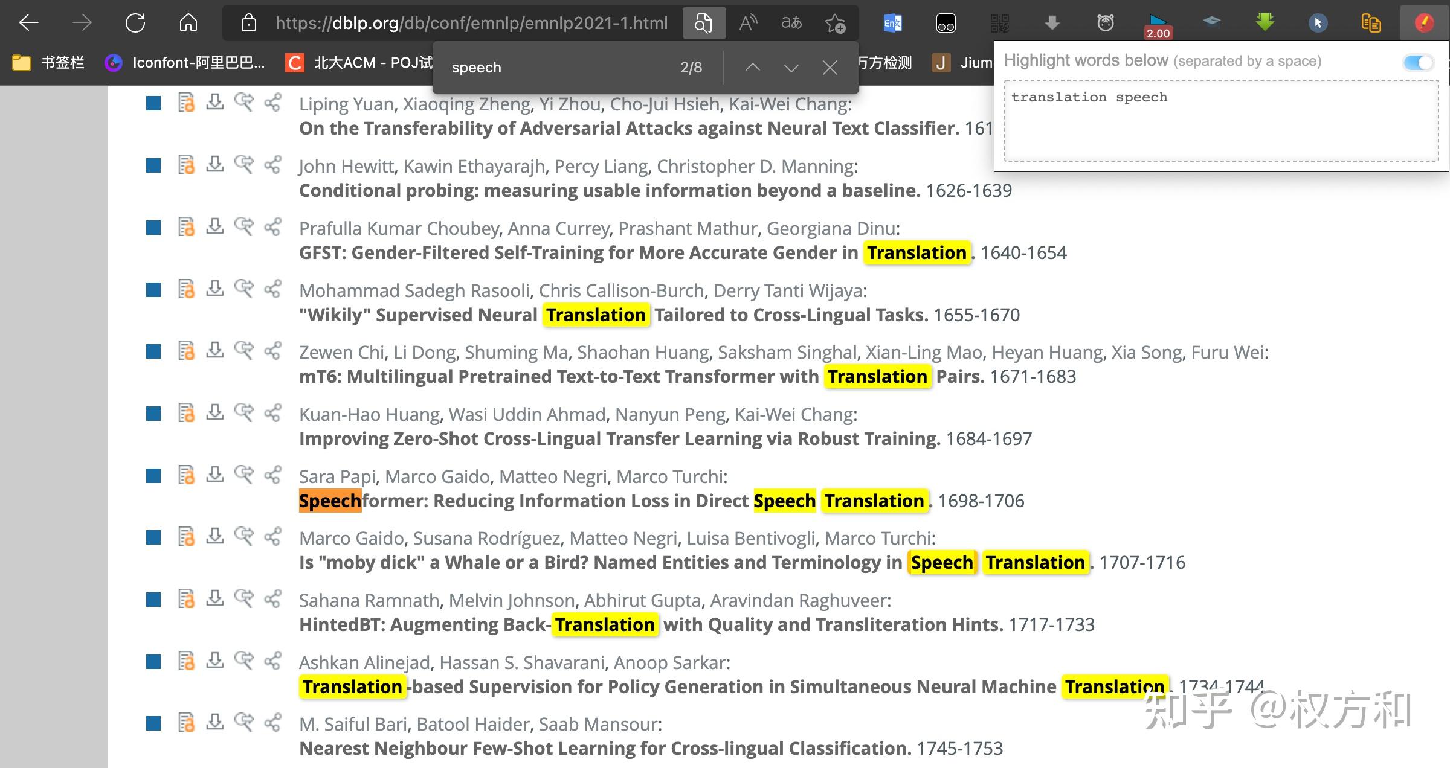Toggle the highlight words switch off

[1418, 62]
